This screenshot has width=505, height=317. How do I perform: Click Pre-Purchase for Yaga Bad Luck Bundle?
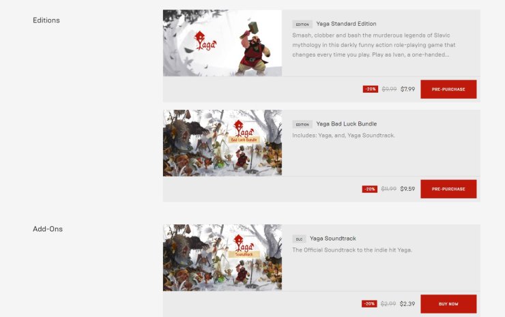448,189
